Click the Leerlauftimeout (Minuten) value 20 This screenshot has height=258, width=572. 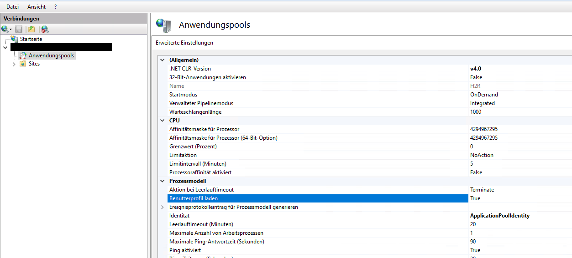473,224
